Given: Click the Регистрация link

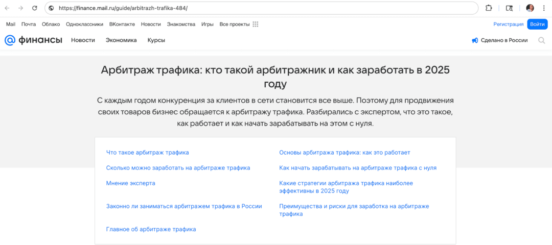Looking at the screenshot, I should [509, 24].
